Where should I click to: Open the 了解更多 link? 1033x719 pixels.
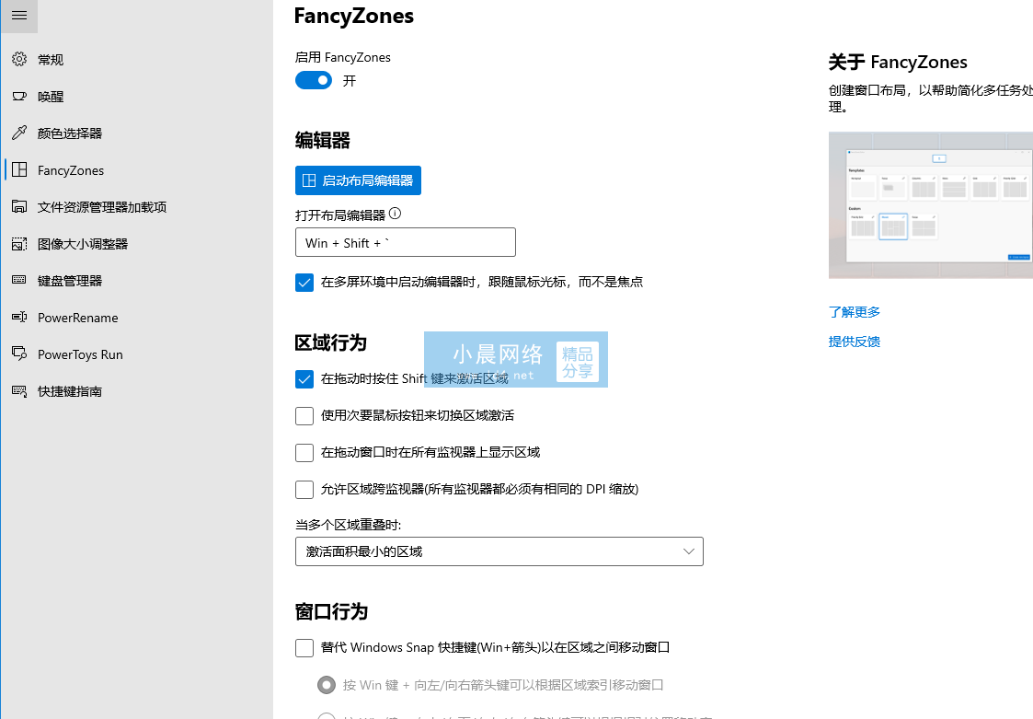point(854,312)
